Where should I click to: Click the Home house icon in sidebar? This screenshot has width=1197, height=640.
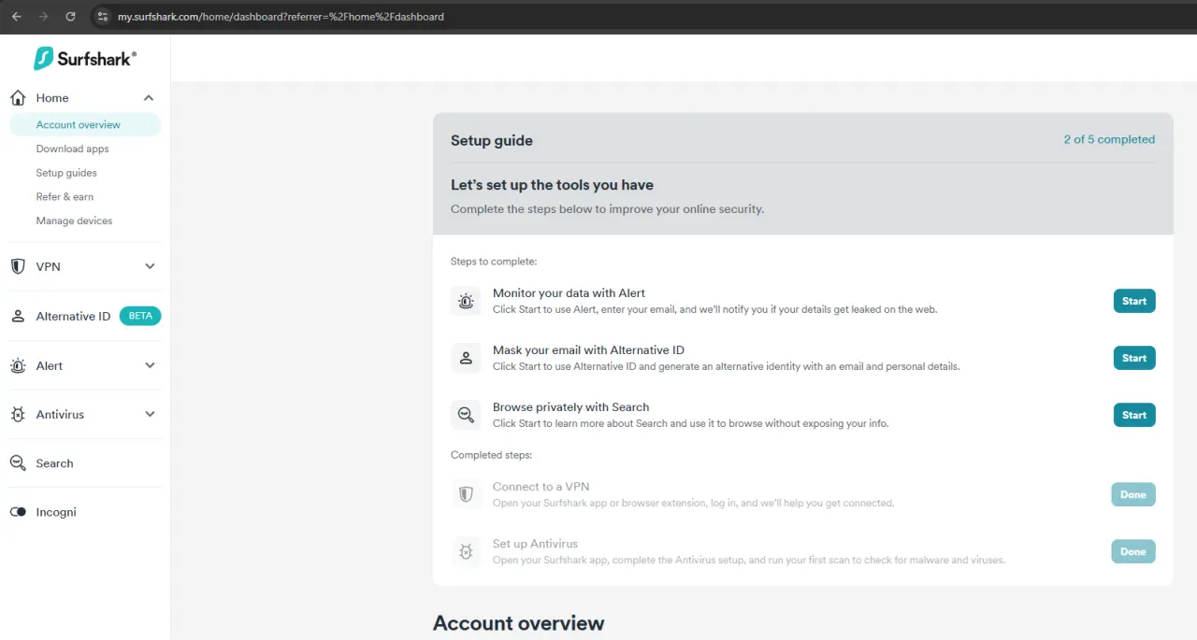coord(18,98)
